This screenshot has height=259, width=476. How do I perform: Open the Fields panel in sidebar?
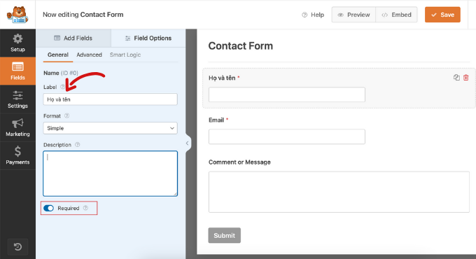(17, 71)
